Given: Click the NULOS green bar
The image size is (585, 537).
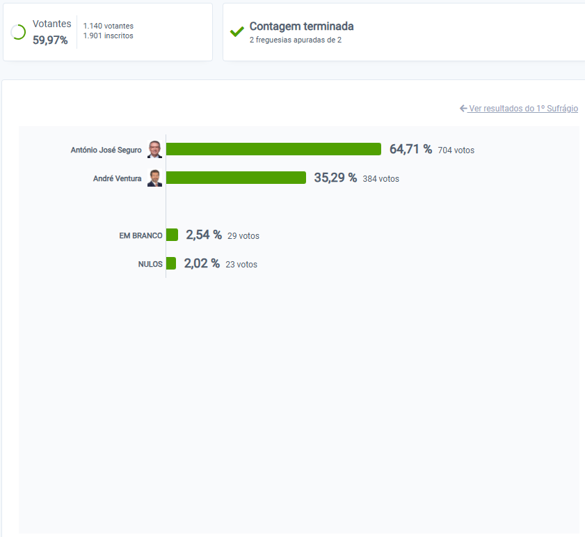Looking at the screenshot, I should 171,263.
